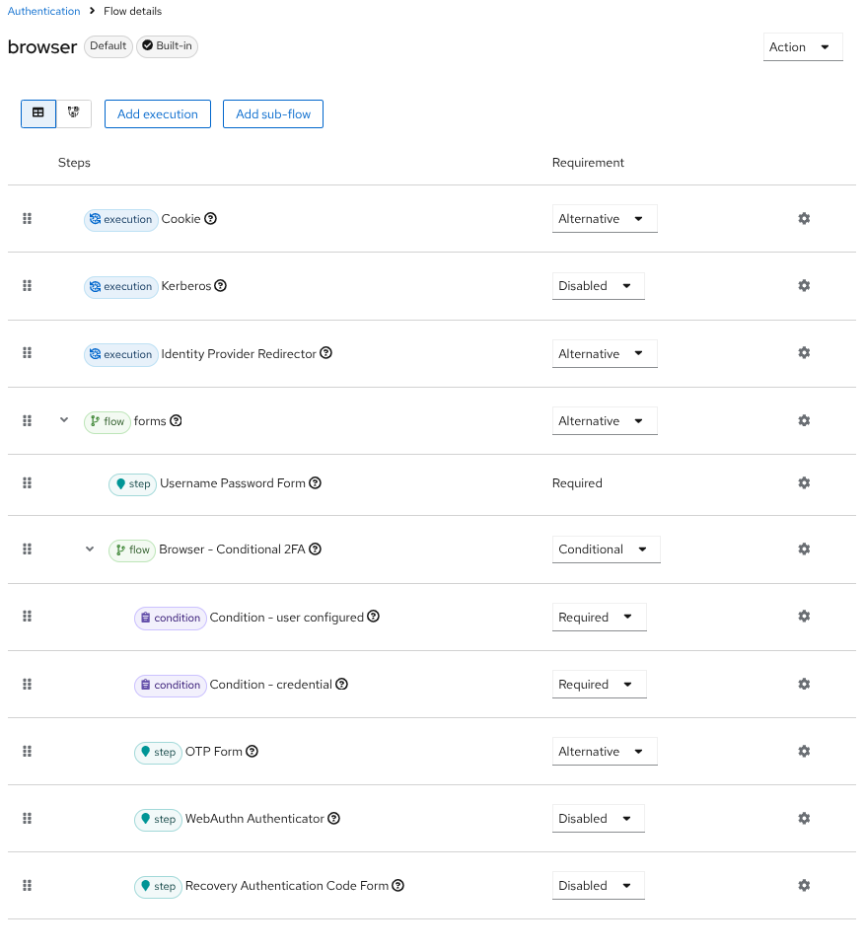Screen dimensions: 865x952
Task: Open settings gear for the Cookie execution
Action: click(x=804, y=218)
